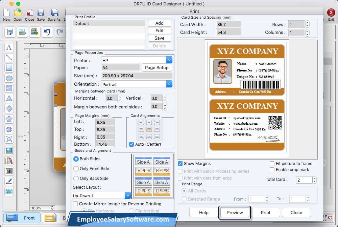The image size is (338, 227).
Task: Toggle Show Margins checkbox
Action: (180, 164)
